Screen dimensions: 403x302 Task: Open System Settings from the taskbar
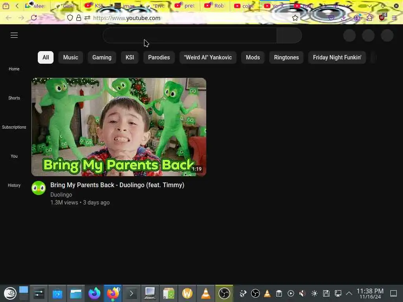pyautogui.click(x=39, y=293)
